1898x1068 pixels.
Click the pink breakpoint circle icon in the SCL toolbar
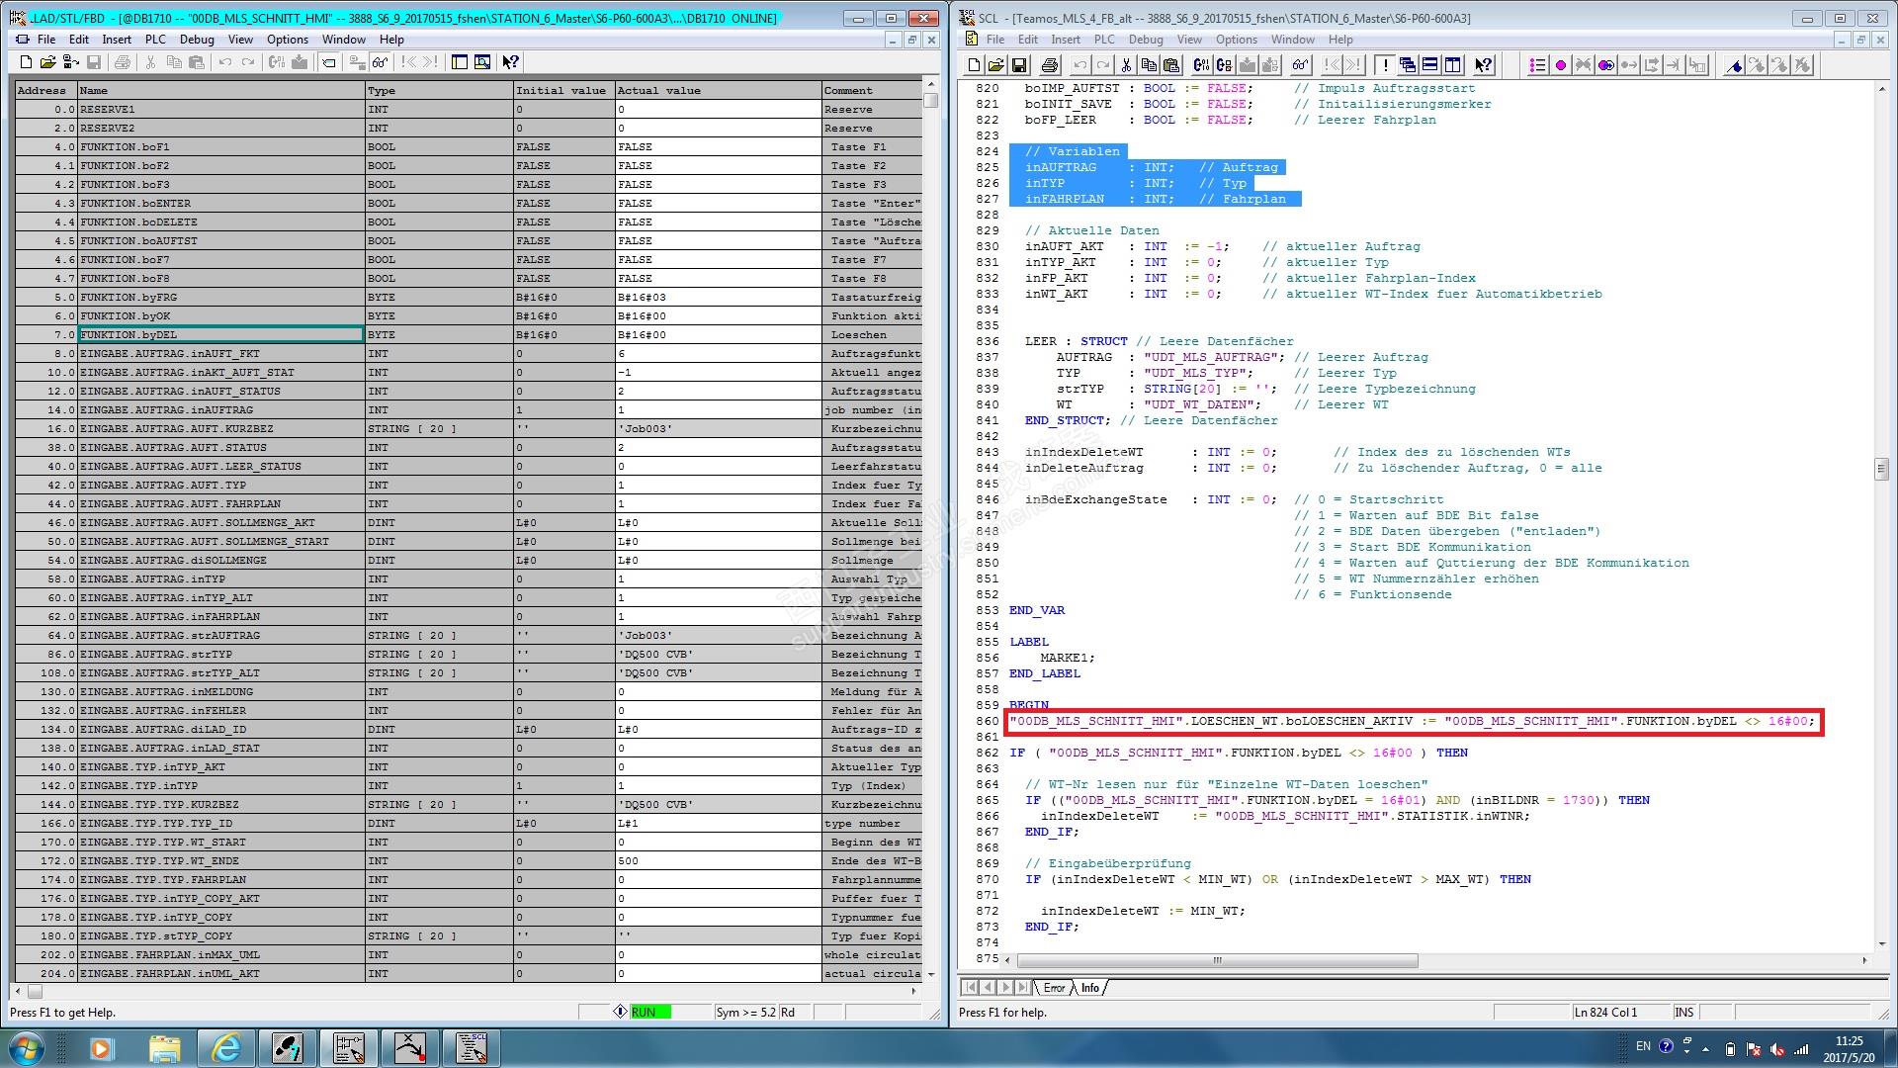pyautogui.click(x=1560, y=65)
